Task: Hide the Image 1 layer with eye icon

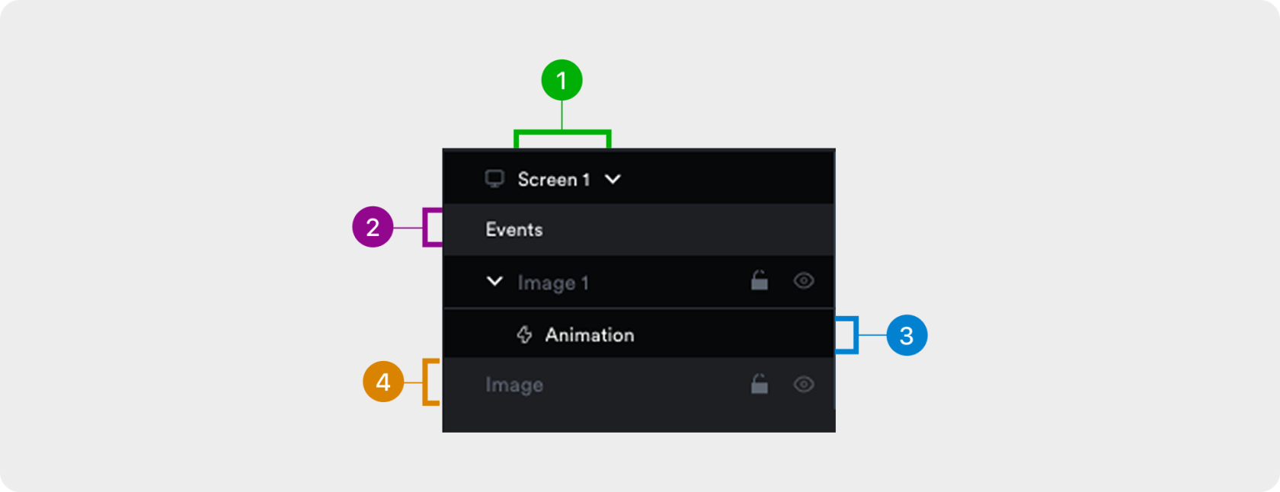Action: click(803, 281)
